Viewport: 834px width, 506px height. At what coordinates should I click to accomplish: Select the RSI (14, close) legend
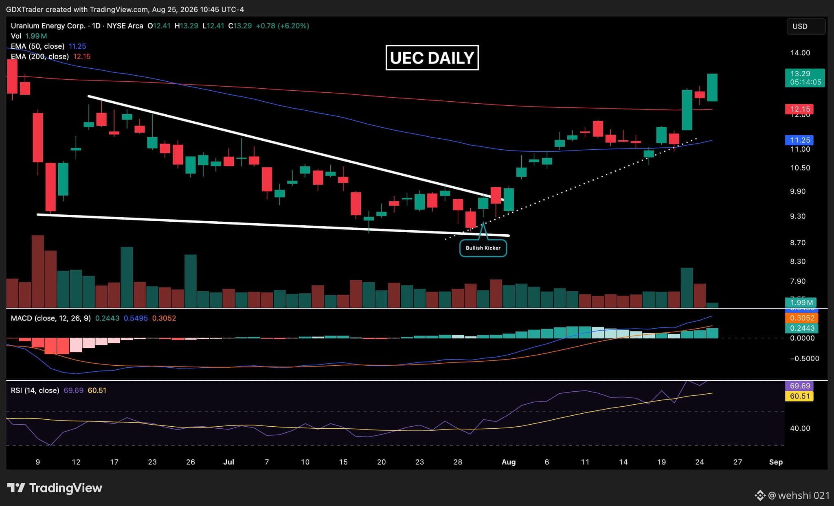click(35, 390)
